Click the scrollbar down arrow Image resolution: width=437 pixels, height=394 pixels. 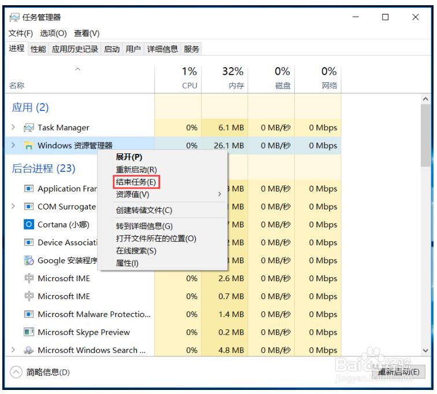pos(425,351)
